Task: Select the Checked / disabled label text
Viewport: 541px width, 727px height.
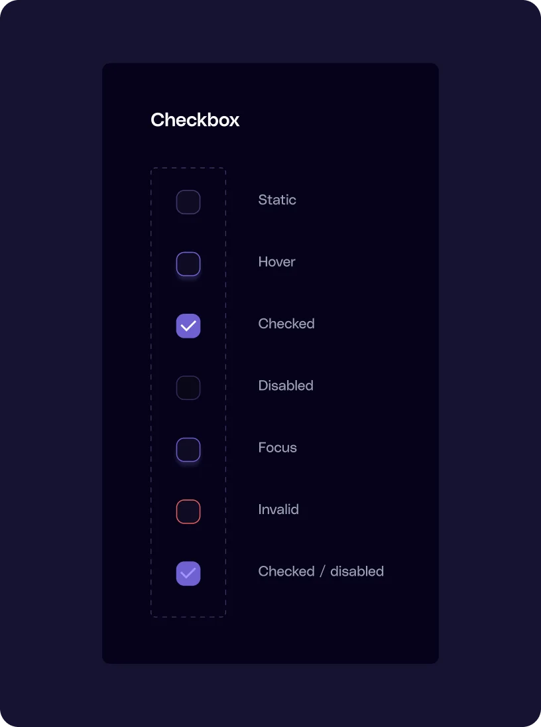Action: 321,571
